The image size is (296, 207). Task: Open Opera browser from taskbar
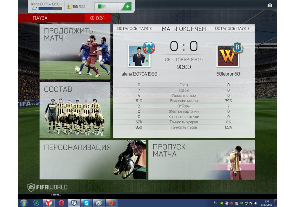click(x=61, y=203)
